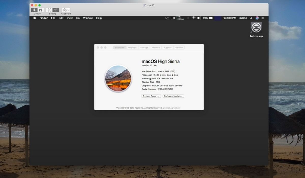Viewport: 305px width, 178px height.
Task: Open the Go menu
Action: [78, 18]
